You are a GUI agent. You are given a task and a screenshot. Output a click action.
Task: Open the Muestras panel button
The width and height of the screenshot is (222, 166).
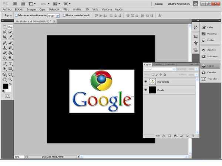(209, 34)
